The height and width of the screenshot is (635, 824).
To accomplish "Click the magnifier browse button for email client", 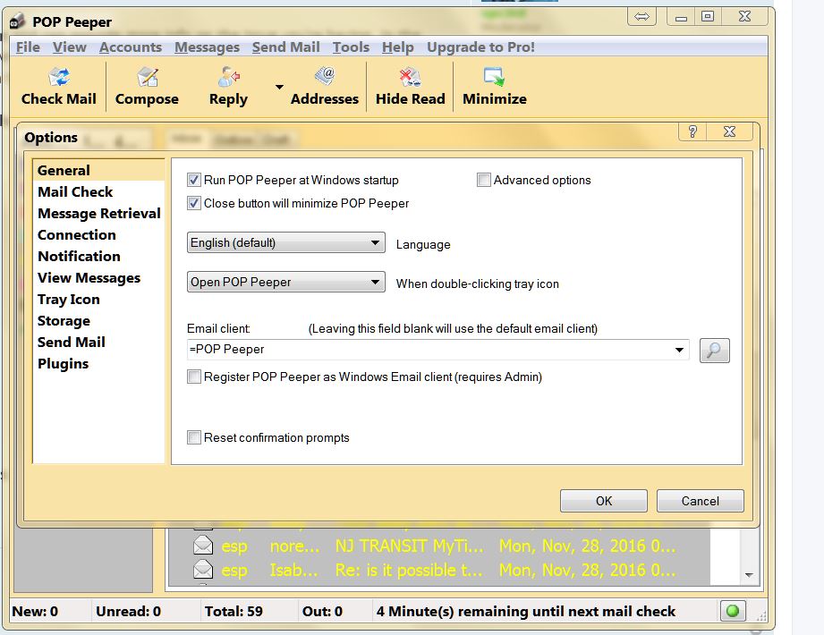I will [714, 351].
